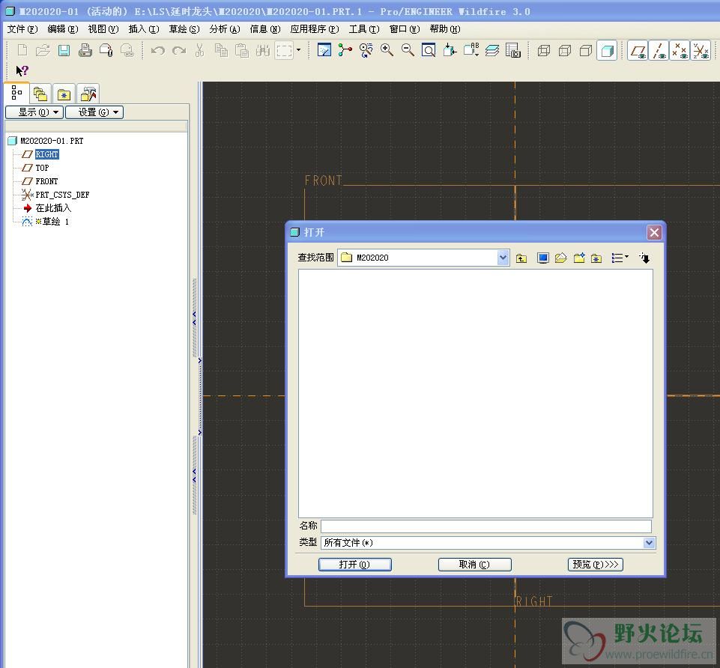Click the Print toolbar icon
The image size is (720, 668).
[85, 50]
